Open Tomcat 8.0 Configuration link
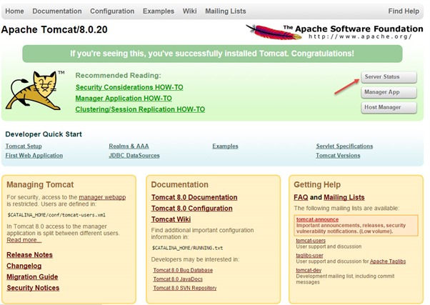Image resolution: width=430 pixels, height=305 pixels. 192,208
